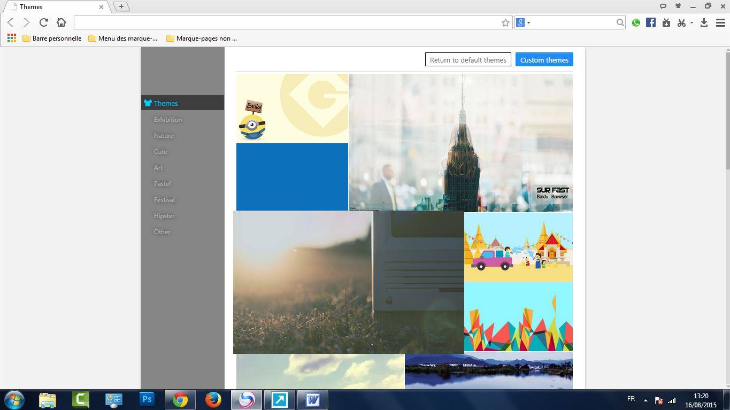
Task: Open the home page via house icon
Action: click(x=62, y=22)
